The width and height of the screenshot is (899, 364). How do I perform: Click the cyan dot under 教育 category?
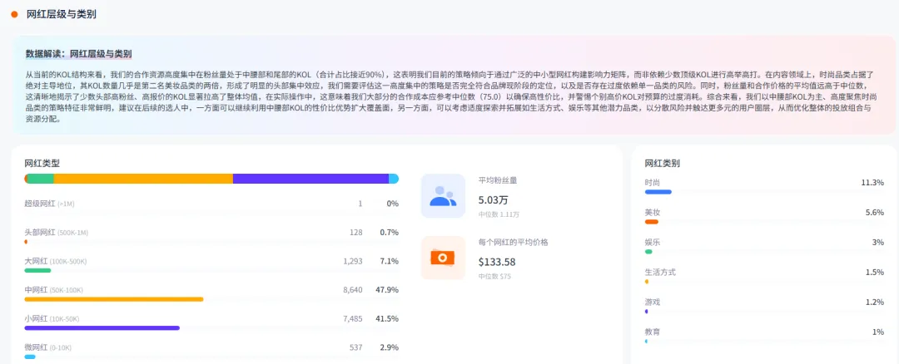tap(646, 341)
